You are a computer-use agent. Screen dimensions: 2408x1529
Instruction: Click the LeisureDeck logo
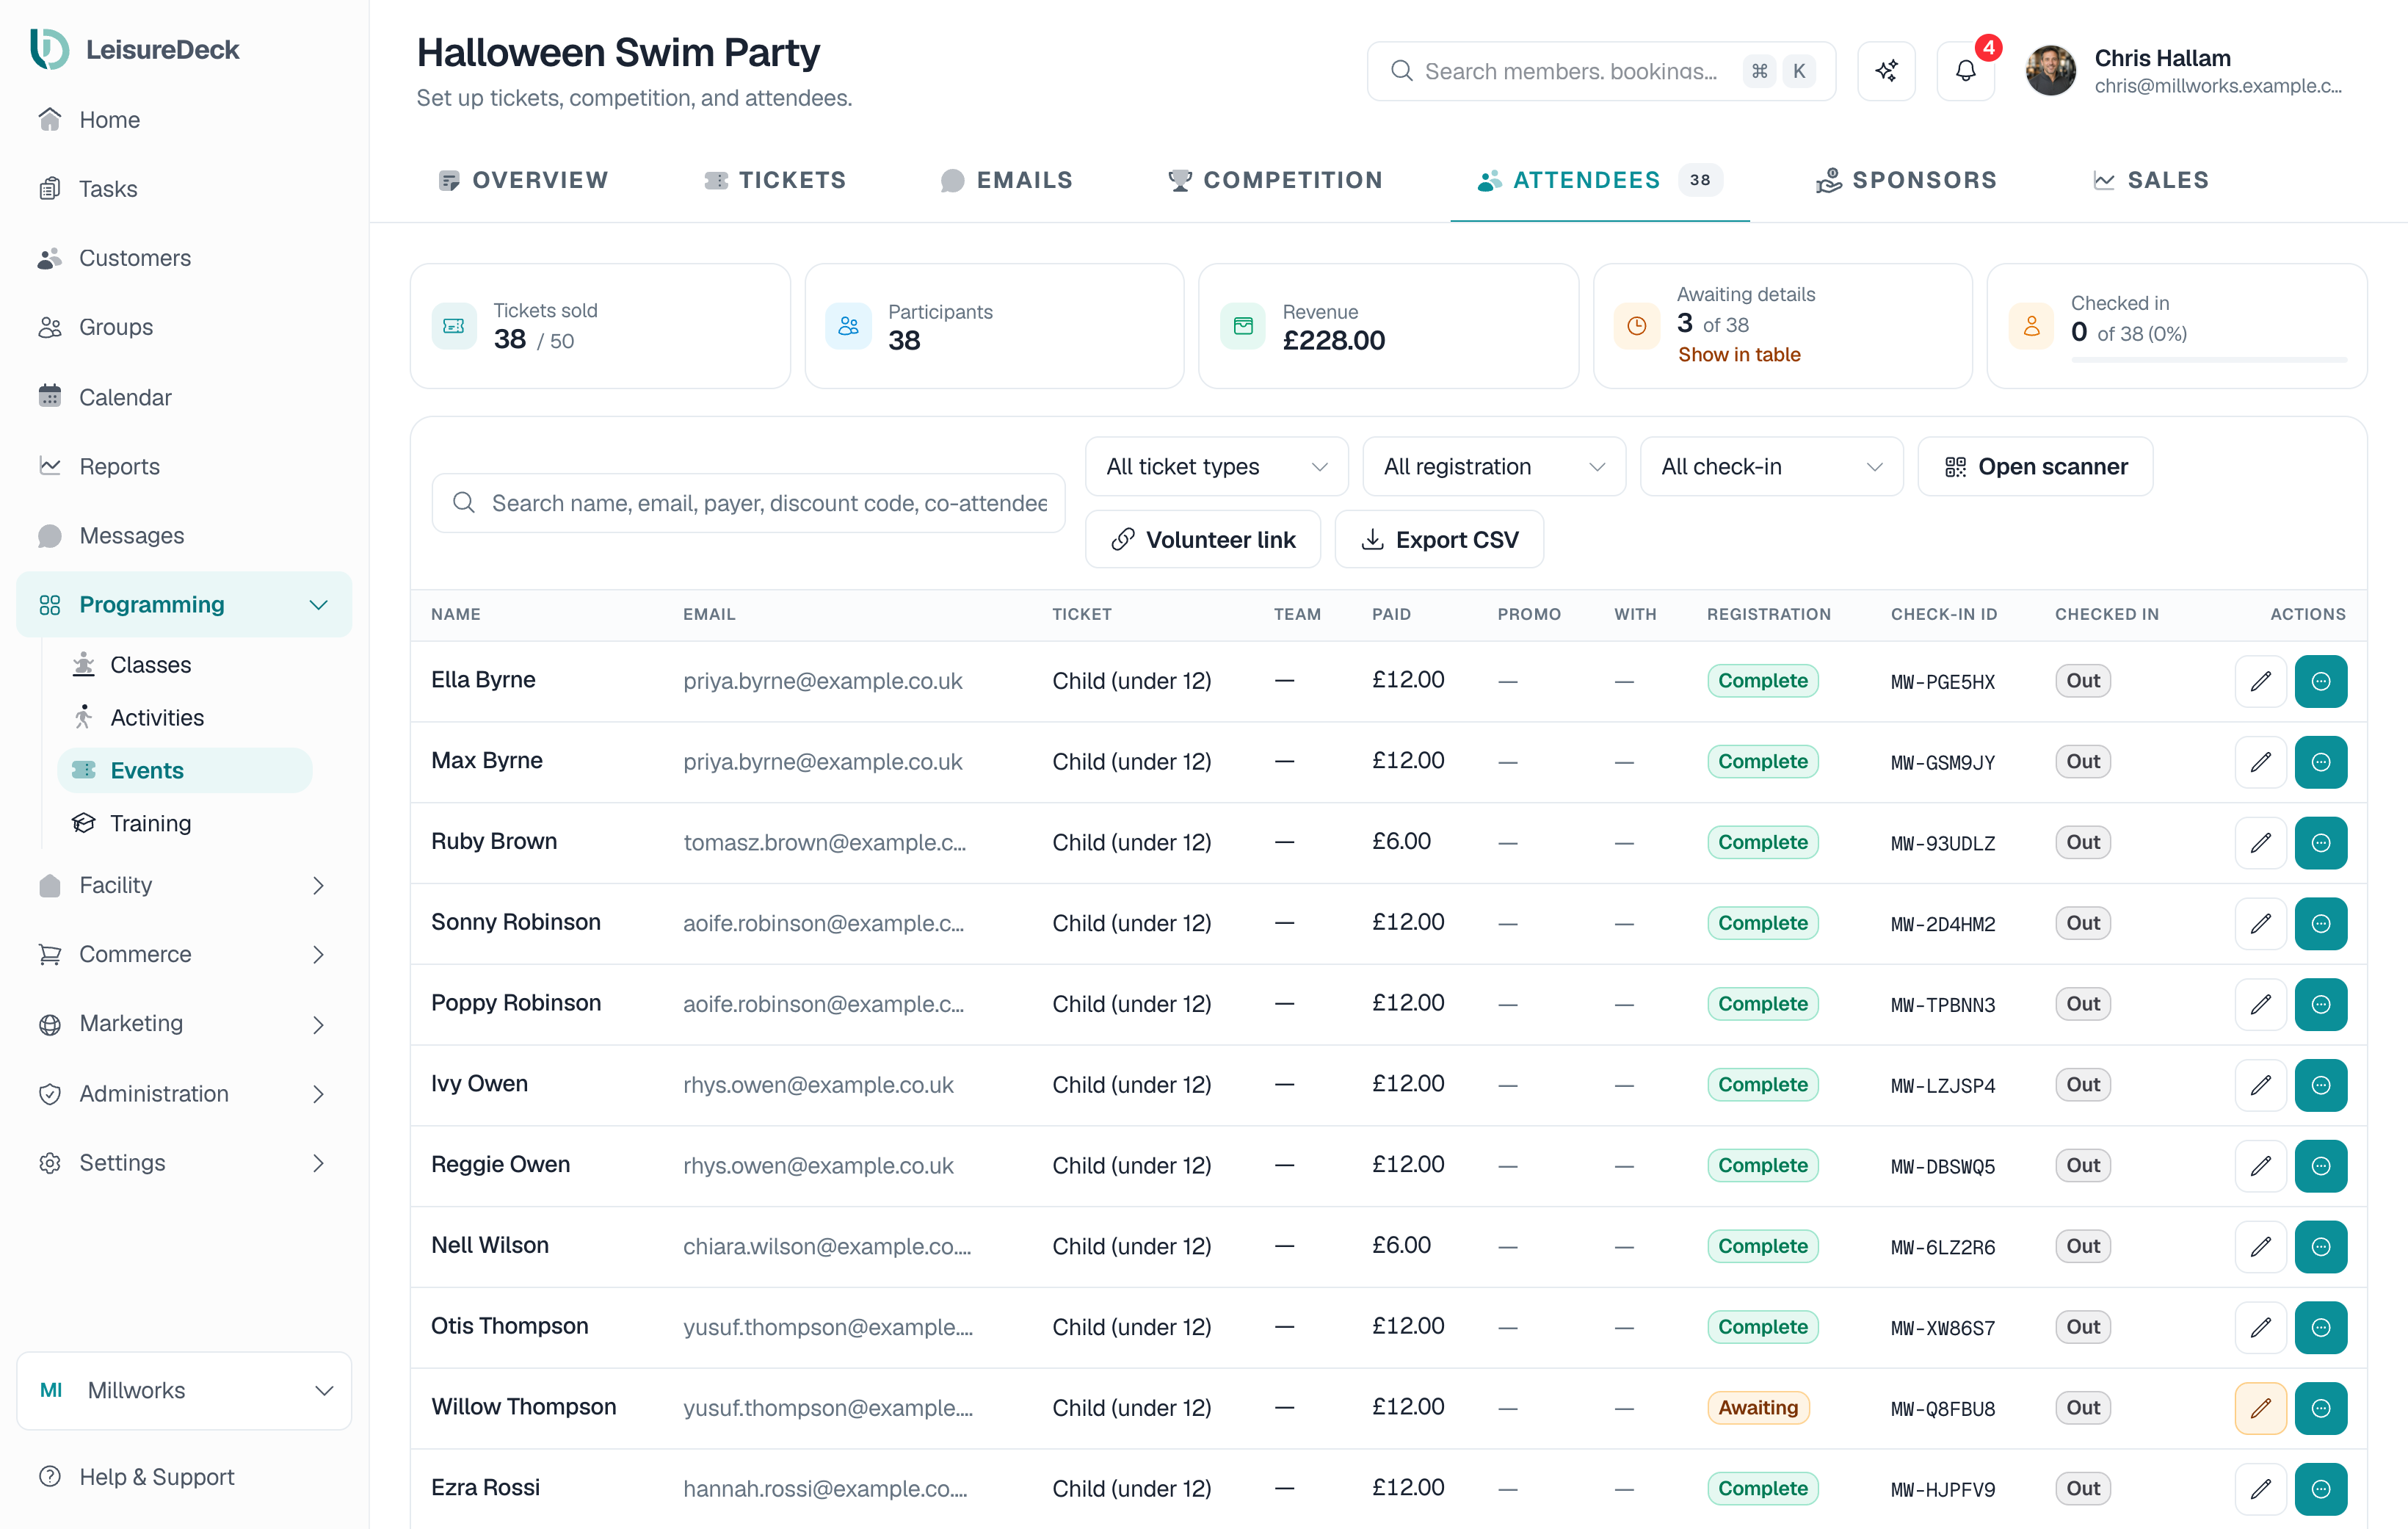pyautogui.click(x=135, y=49)
